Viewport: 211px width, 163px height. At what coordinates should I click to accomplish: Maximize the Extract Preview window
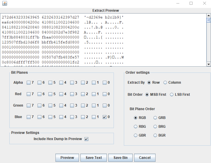point(191,3)
